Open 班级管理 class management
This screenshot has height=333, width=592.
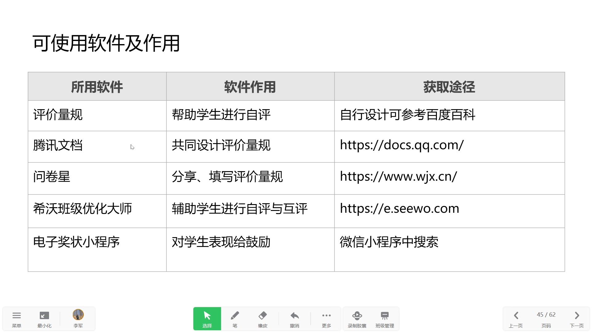click(x=385, y=319)
